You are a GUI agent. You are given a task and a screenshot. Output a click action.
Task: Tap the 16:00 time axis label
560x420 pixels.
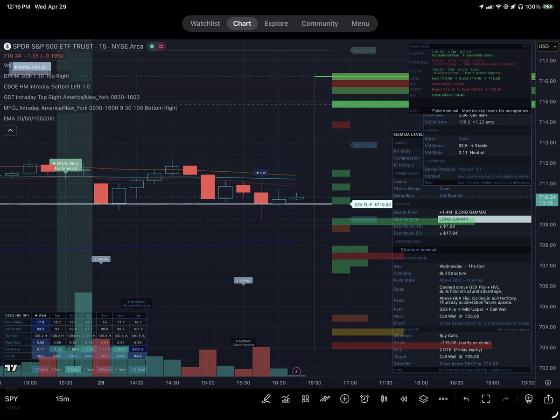(x=279, y=383)
